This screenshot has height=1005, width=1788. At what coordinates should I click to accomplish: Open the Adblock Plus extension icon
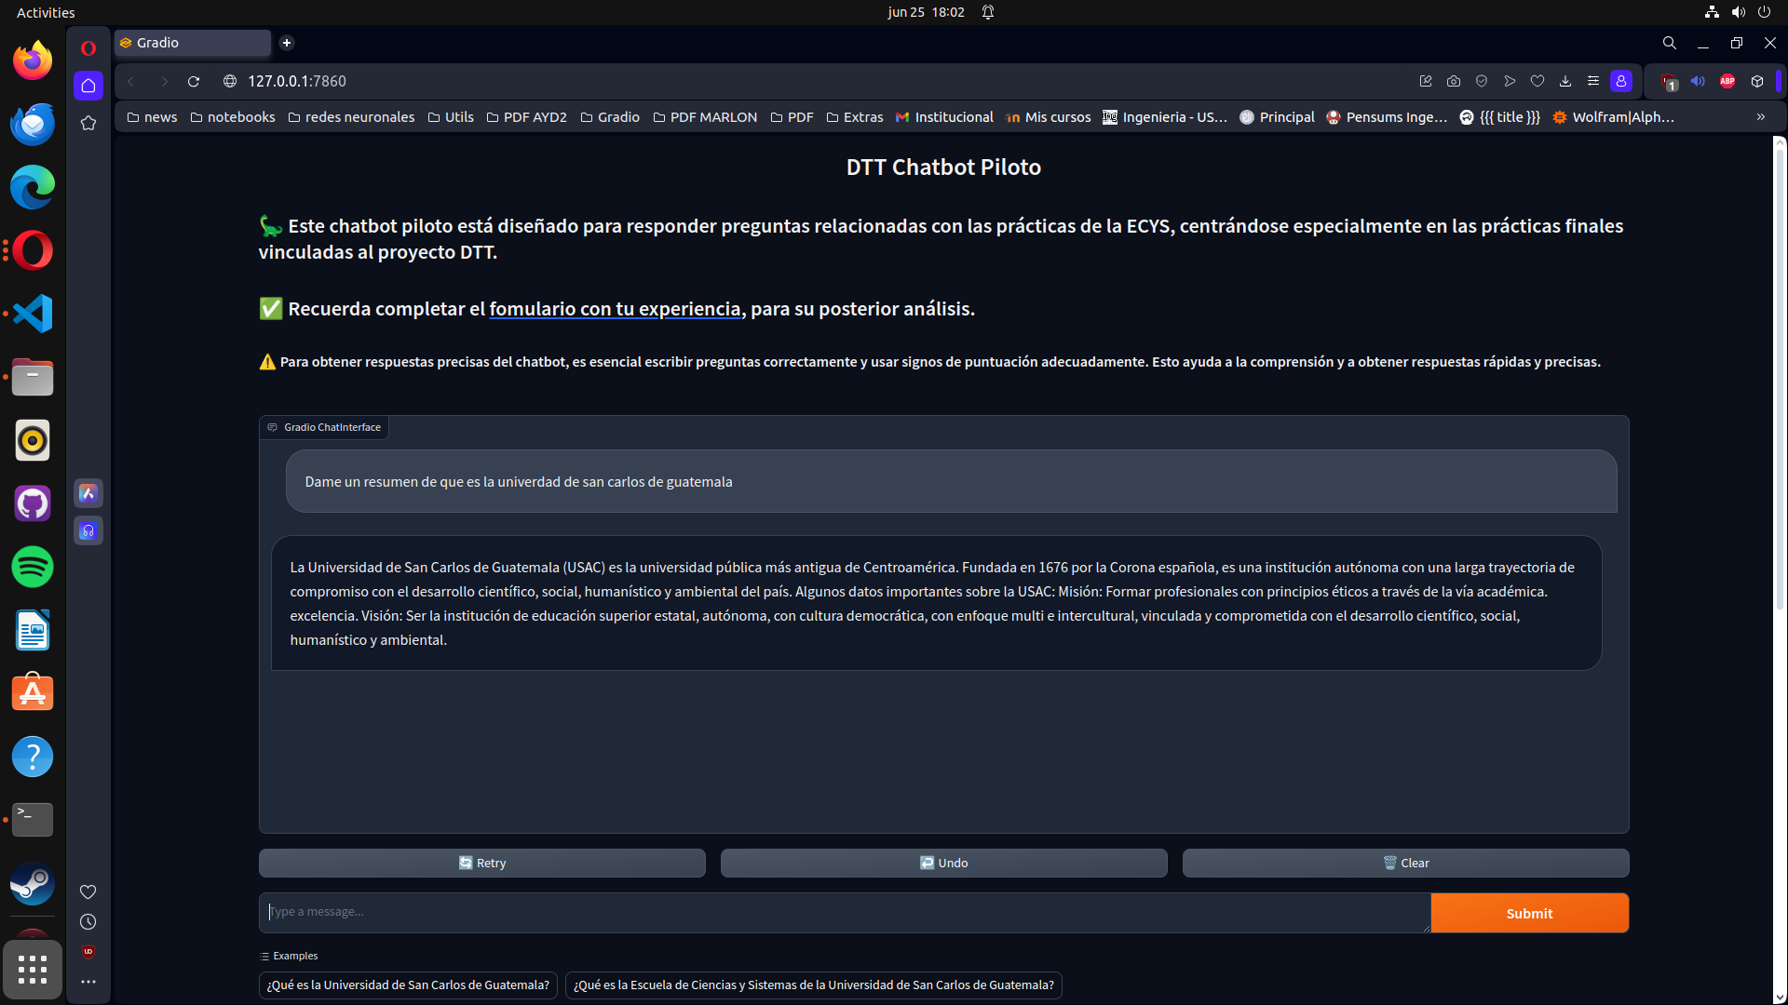pos(1727,82)
